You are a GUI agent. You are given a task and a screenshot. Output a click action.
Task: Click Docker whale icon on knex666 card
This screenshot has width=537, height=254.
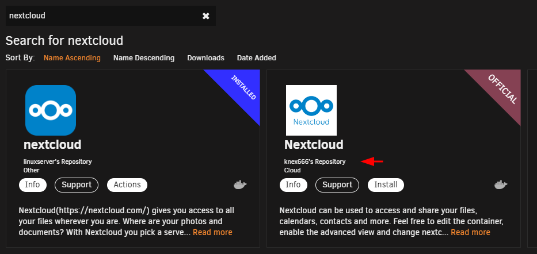point(501,185)
